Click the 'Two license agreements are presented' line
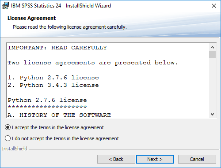221x168 pixels. click(x=93, y=63)
